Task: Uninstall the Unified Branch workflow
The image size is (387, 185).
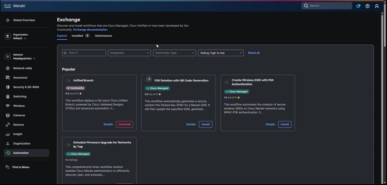Action: click(124, 124)
